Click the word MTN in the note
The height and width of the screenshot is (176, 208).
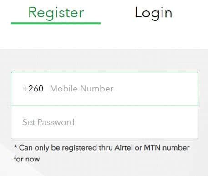(152, 148)
